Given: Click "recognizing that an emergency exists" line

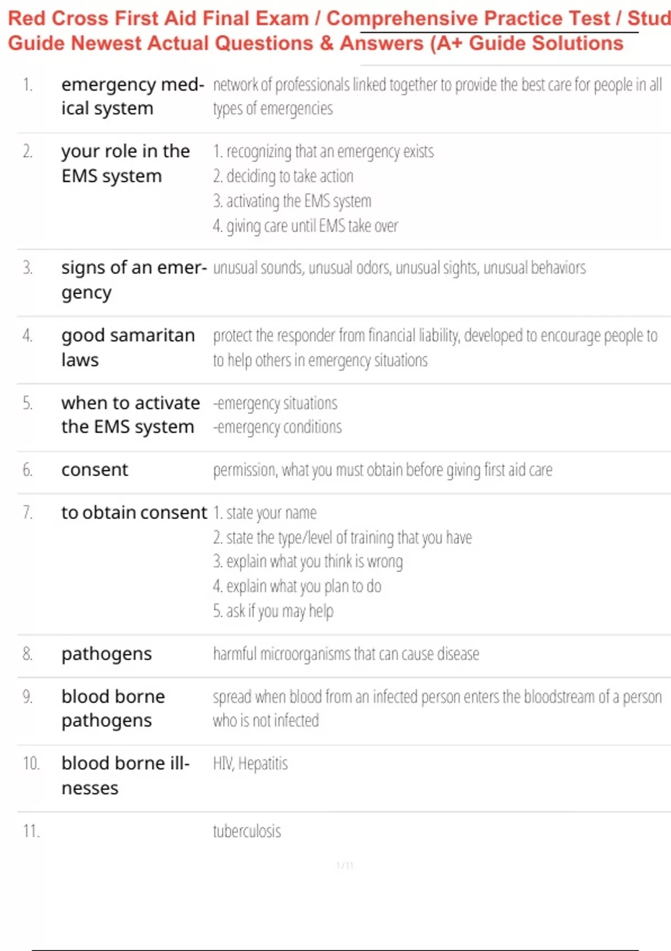Looking at the screenshot, I should coord(323,152).
